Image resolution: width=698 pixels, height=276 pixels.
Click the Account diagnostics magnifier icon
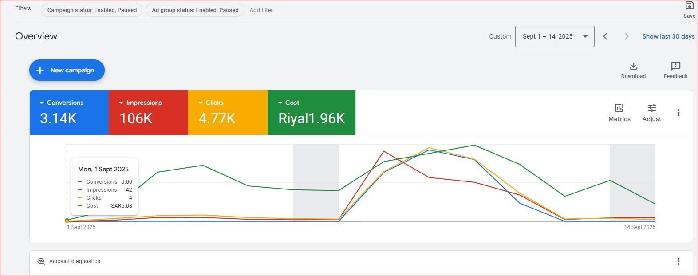(41, 261)
